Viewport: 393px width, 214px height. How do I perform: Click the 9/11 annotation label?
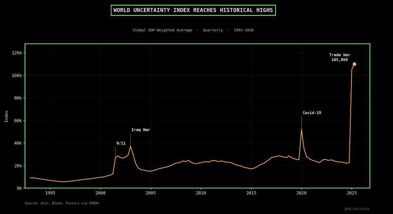[x=121, y=143]
